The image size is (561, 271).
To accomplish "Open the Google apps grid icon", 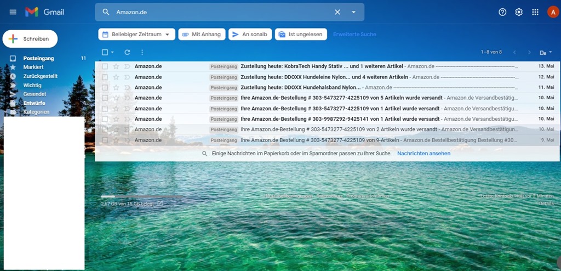I will click(535, 12).
